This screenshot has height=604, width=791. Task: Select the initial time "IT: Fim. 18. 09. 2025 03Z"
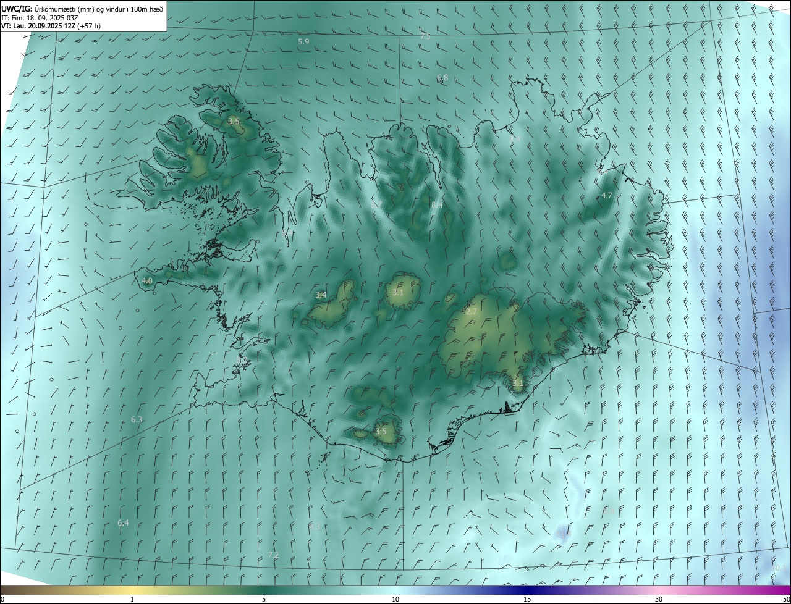click(39, 17)
